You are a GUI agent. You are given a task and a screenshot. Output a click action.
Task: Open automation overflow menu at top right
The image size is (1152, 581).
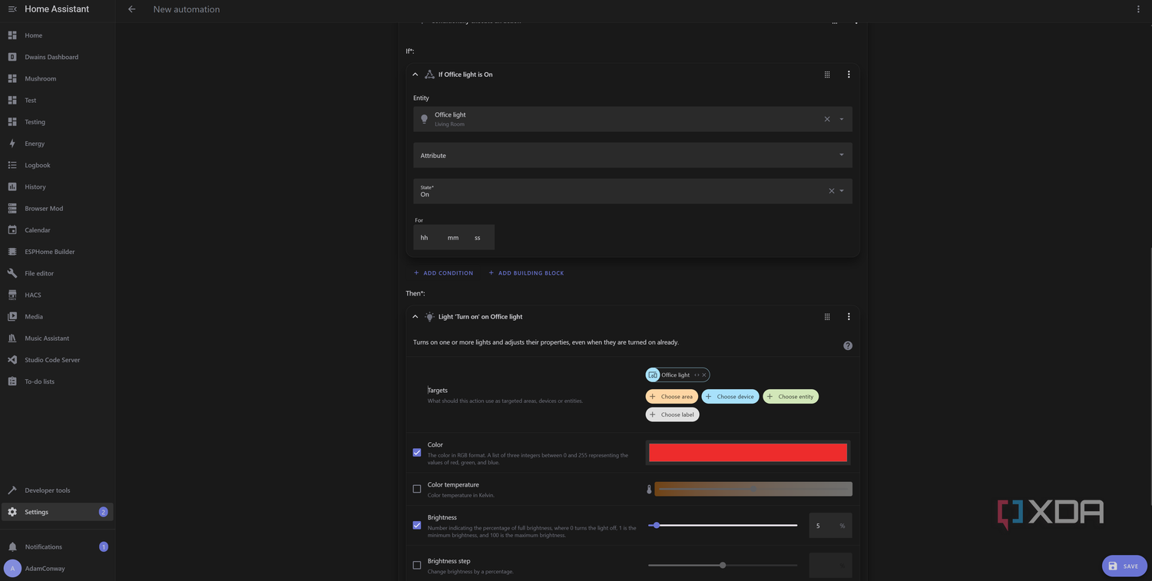coord(1138,9)
